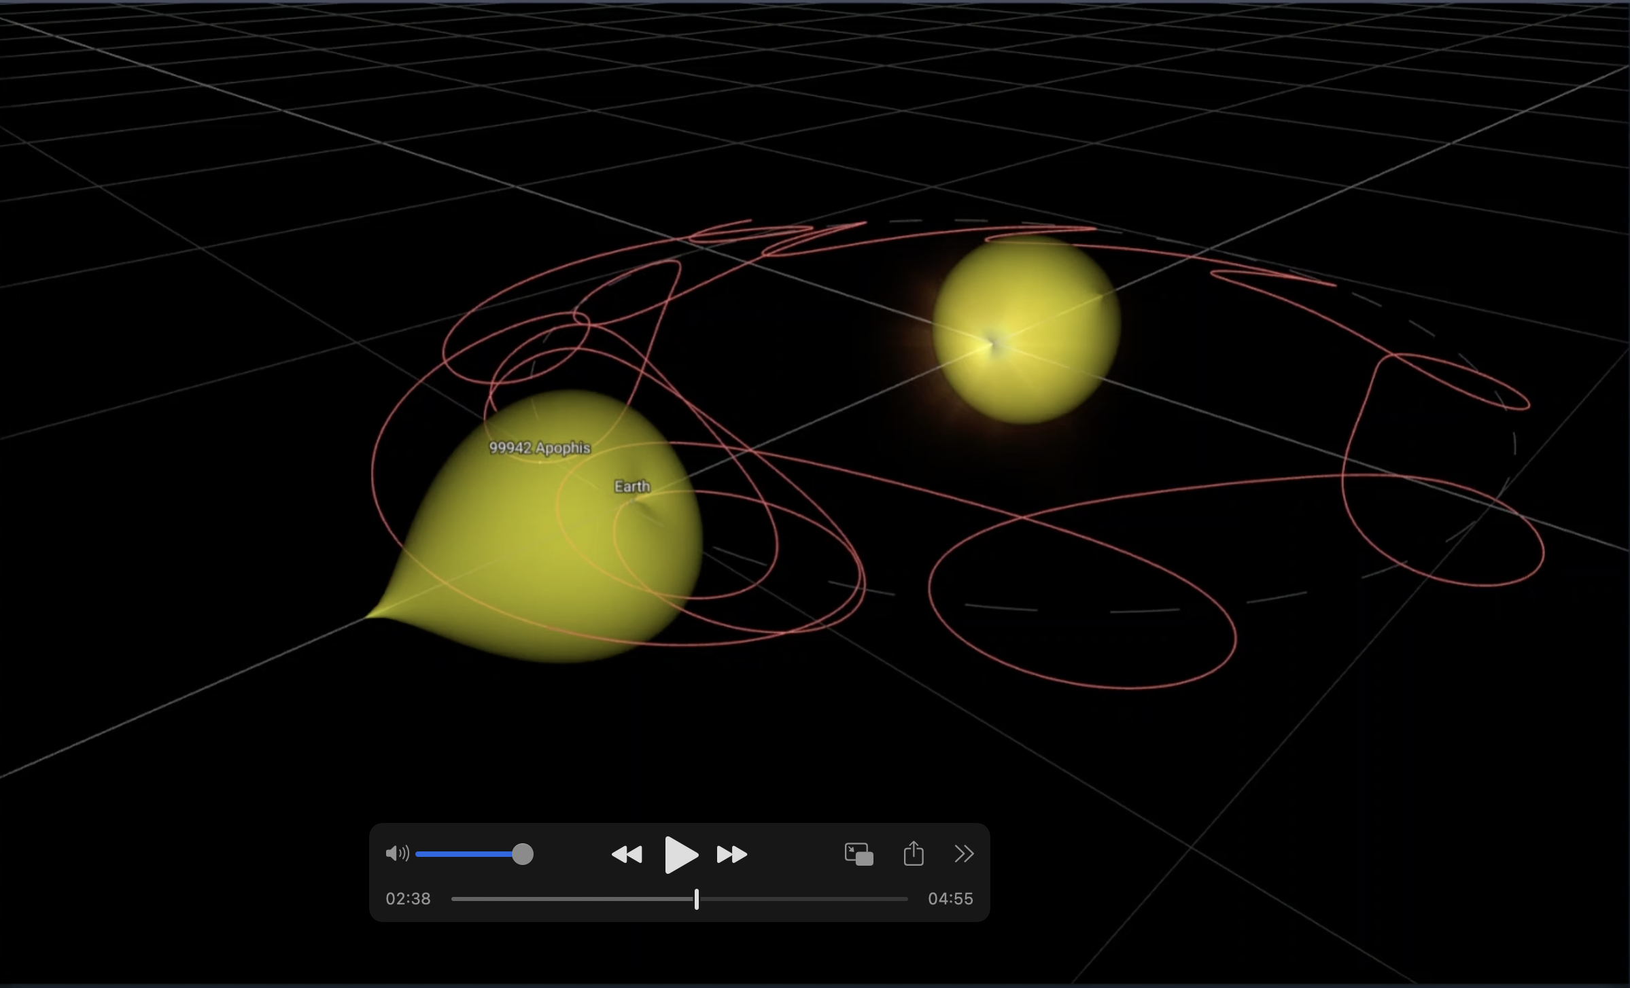Screen dimensions: 1630x988
Task: Click the playhead marker on the timeline
Action: (697, 899)
